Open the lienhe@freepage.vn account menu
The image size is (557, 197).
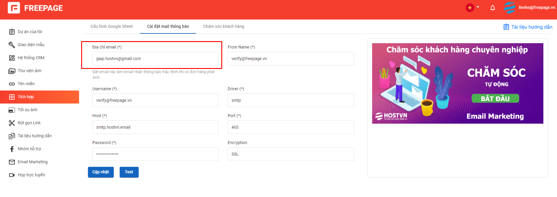(537, 7)
